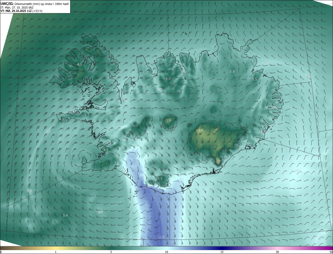Select the 3.9 value on Hofsjökull glacier

(168, 120)
